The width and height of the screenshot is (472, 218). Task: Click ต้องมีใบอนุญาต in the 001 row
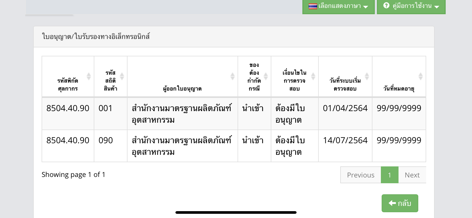[290, 114]
